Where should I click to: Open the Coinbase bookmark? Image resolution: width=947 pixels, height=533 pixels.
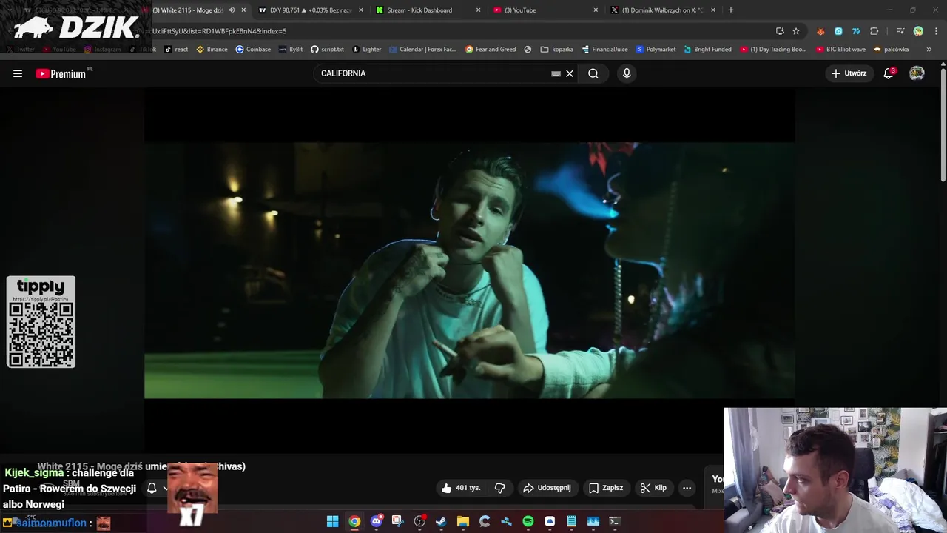253,50
